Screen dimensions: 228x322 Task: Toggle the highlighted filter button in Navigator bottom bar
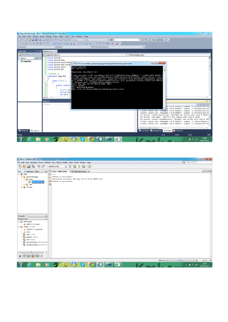pos(24,256)
